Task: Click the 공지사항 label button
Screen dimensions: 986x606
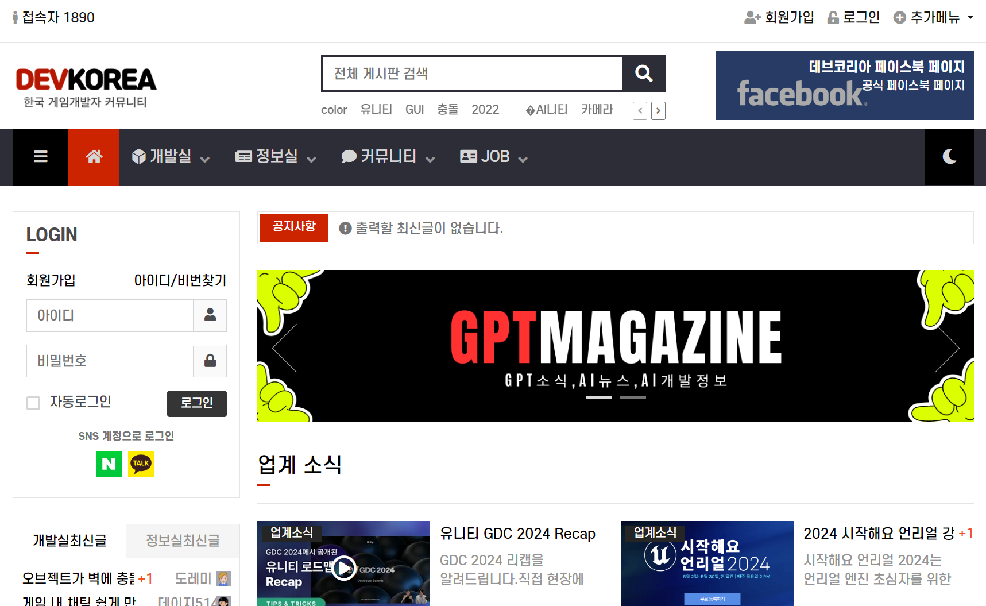Action: [x=294, y=227]
